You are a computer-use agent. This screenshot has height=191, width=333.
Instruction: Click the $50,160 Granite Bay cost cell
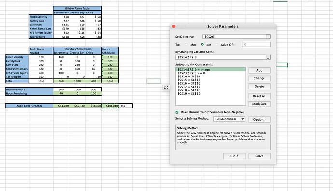click(x=78, y=106)
